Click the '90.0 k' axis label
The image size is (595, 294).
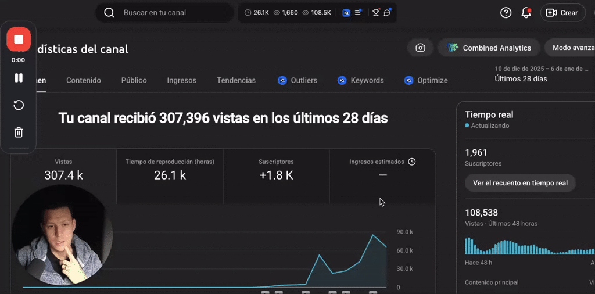point(404,232)
